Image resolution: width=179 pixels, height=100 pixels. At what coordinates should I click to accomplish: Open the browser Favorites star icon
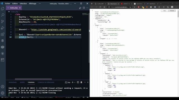164,7
